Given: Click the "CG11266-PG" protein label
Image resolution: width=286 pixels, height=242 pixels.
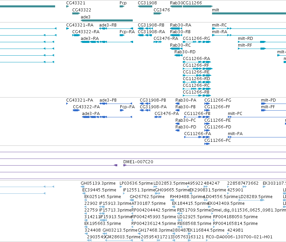Looking at the screenshot, I should pos(218,100).
